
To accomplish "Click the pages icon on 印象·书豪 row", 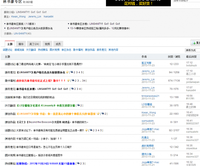I will click(103, 113).
